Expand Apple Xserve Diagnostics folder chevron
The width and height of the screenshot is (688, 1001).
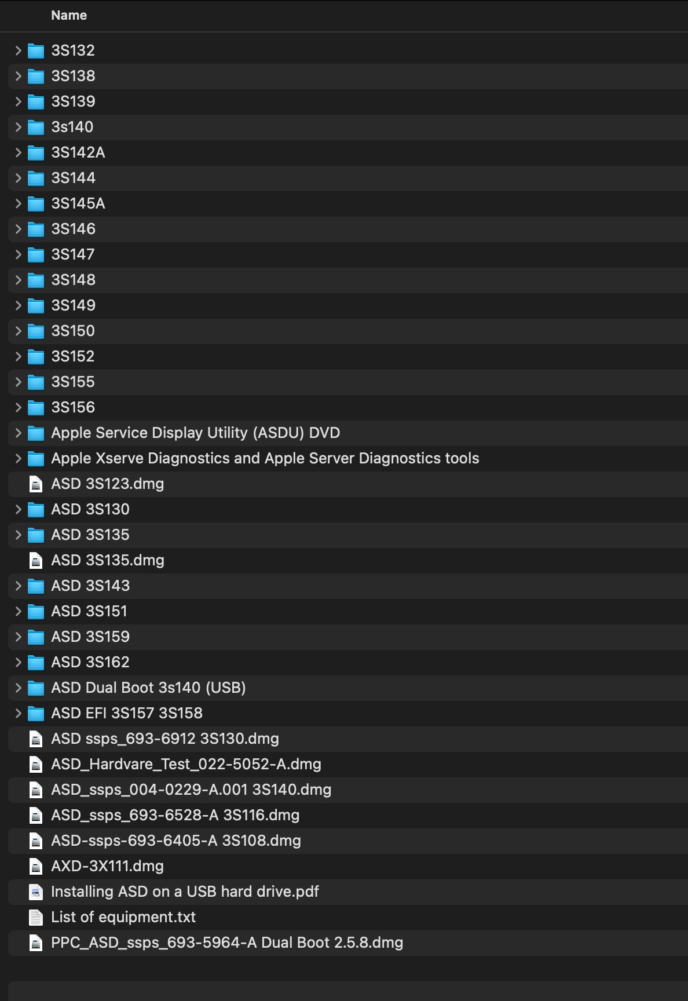(18, 459)
